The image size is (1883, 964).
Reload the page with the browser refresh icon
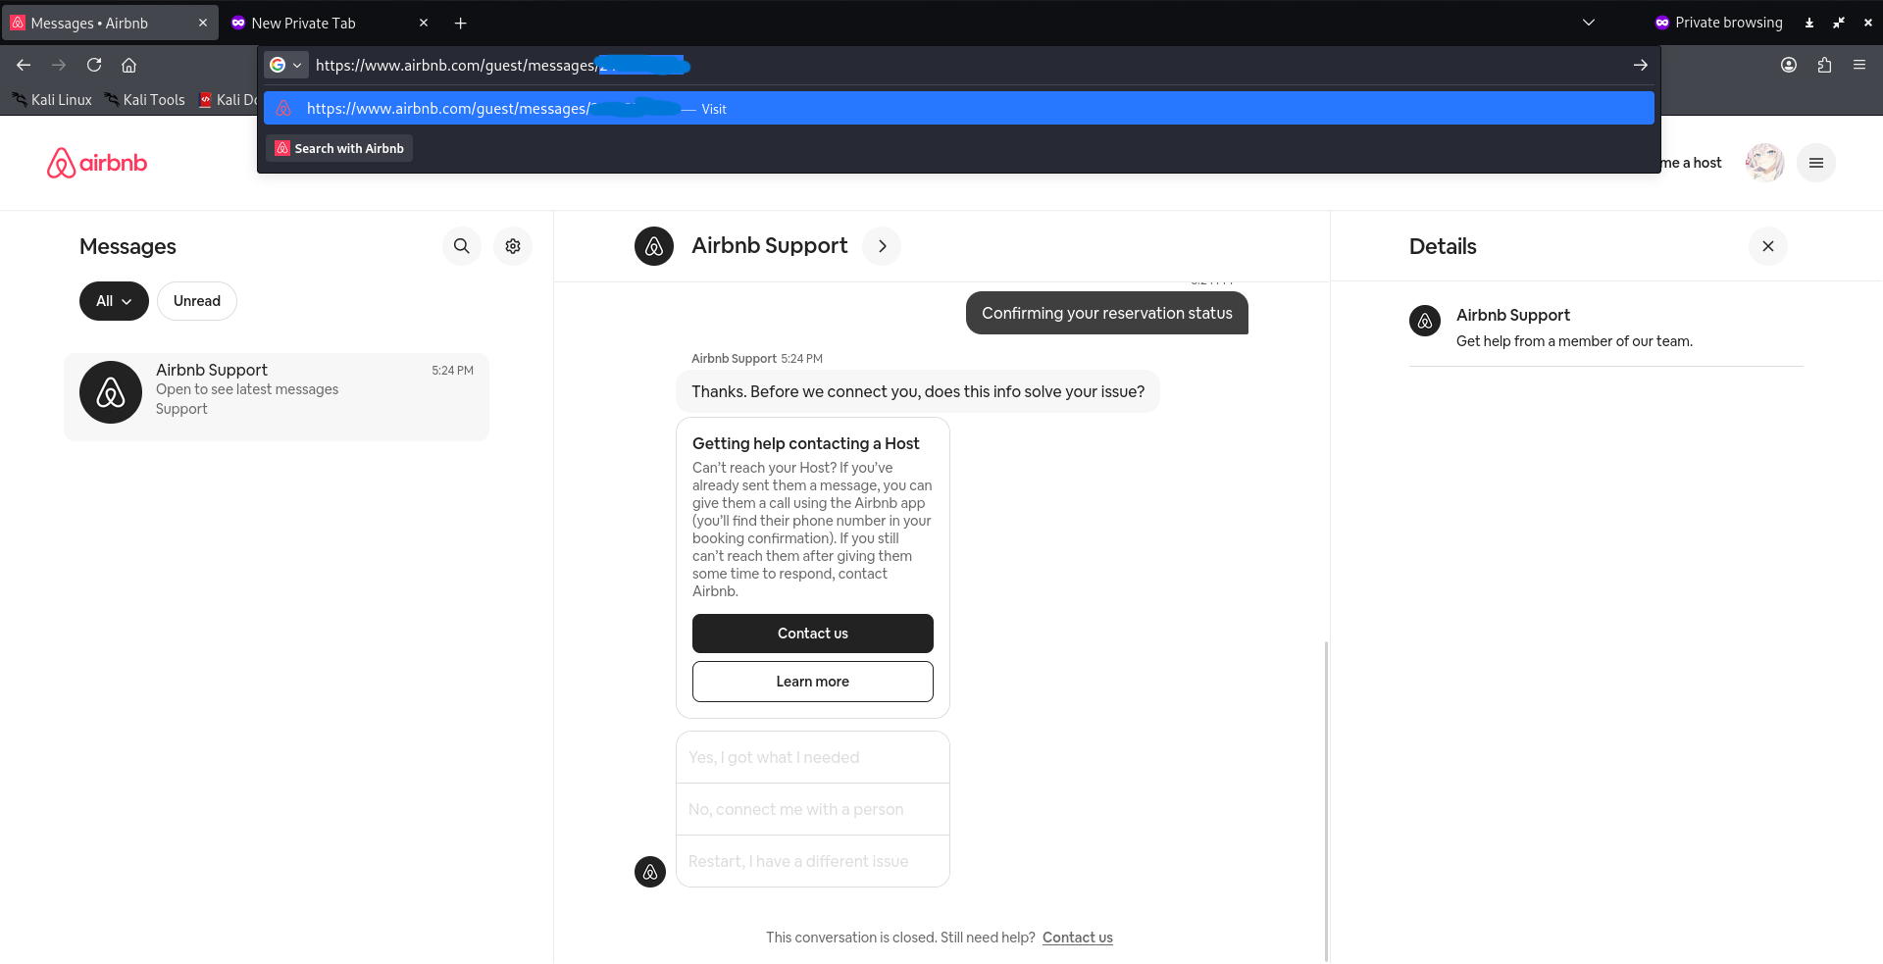(94, 65)
